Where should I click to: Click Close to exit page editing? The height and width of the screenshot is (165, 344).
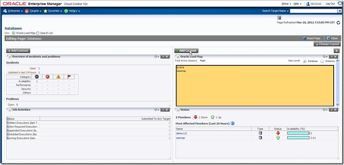[x=332, y=38]
